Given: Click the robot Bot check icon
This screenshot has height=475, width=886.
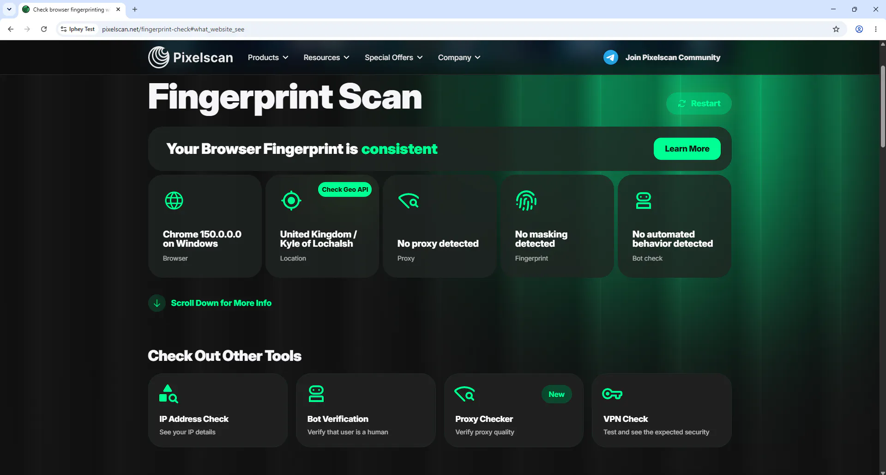Looking at the screenshot, I should [x=644, y=201].
